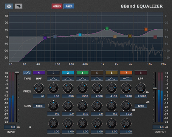Click band 6 frequency knob above 4192
This screenshot has height=137, width=172.
click(112, 88)
